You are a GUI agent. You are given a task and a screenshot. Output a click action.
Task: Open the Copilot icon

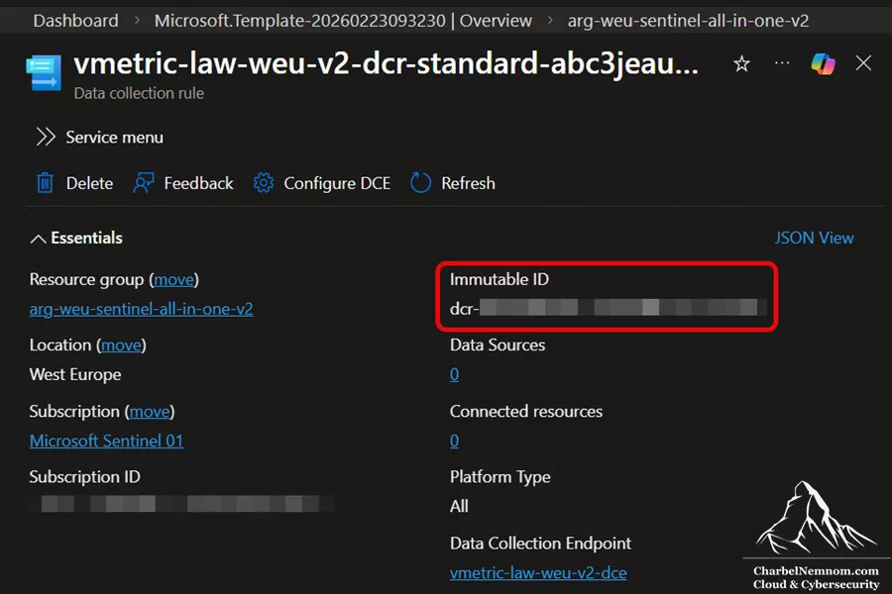(823, 63)
